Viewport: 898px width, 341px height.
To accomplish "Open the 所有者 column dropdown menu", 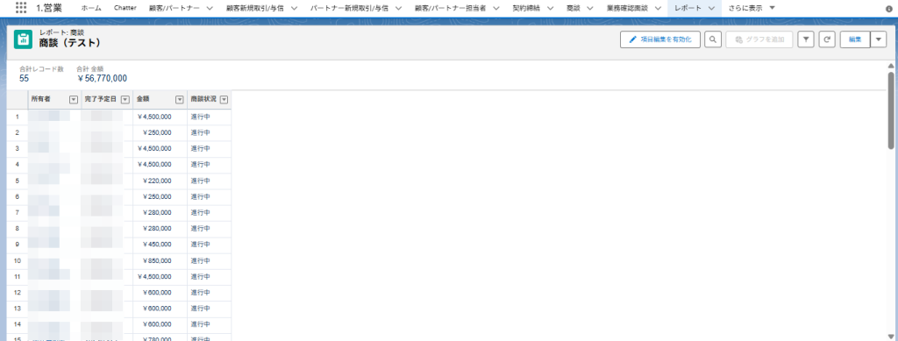I will tap(74, 100).
